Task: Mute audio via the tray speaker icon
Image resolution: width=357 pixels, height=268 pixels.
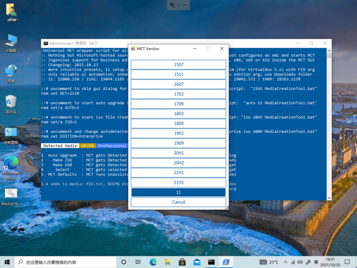Action: click(x=299, y=262)
